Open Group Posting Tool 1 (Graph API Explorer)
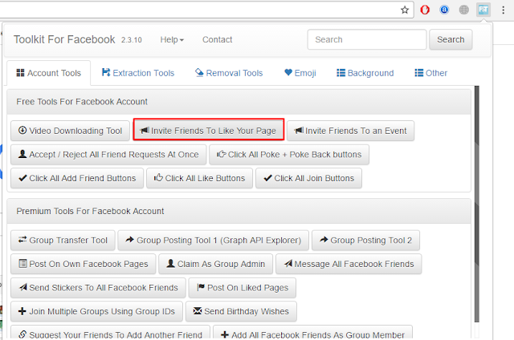The image size is (514, 340). tap(214, 241)
